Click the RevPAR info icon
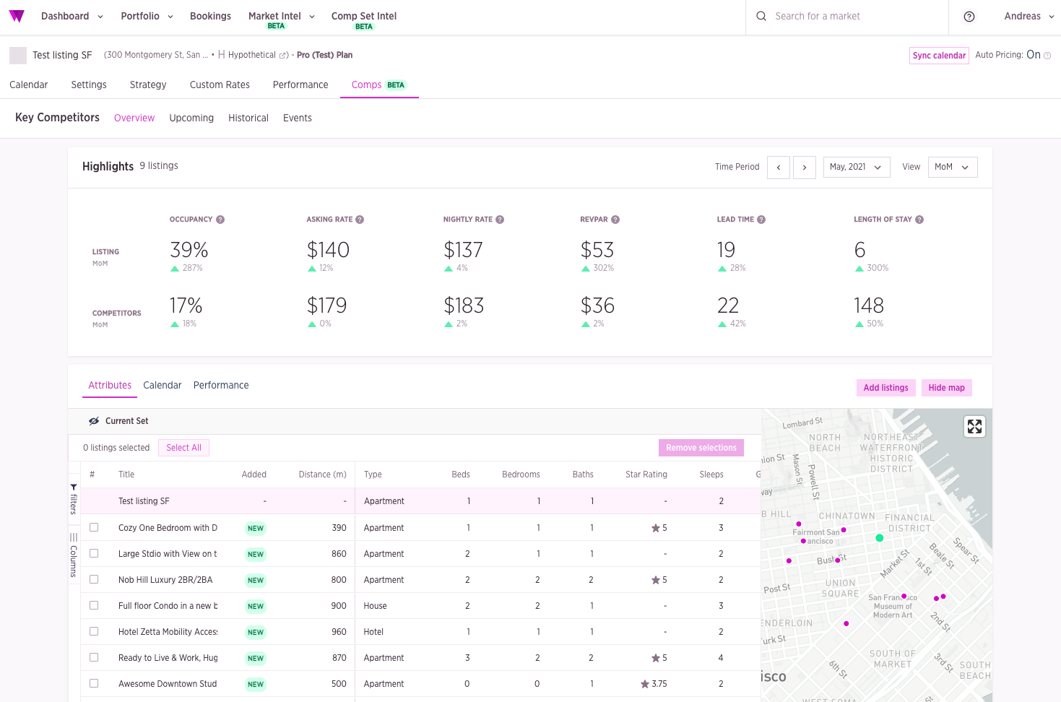 615,220
